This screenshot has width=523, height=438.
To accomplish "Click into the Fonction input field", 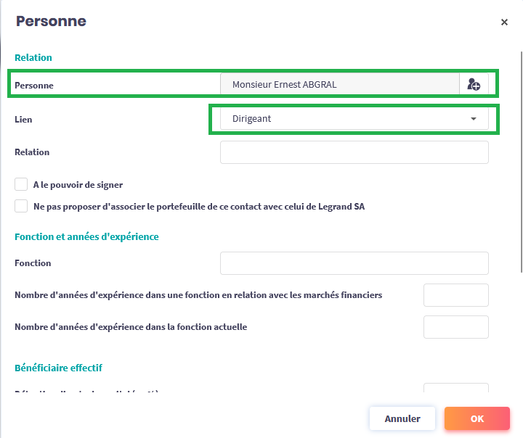I will click(354, 263).
